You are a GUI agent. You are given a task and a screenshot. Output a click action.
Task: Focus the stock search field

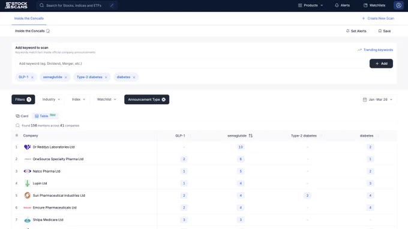[77, 5]
